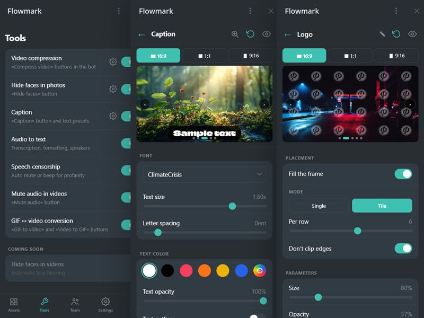The width and height of the screenshot is (424, 318).
Task: Close the Logo panel
Action: [417, 11]
